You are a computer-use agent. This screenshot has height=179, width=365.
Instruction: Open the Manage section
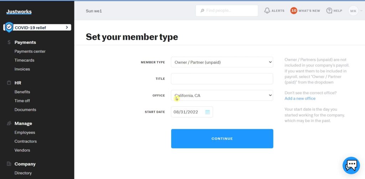coord(23,123)
